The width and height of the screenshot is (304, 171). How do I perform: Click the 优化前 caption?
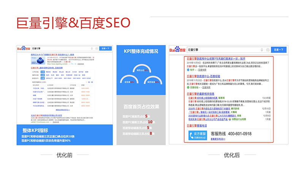[x=64, y=155]
